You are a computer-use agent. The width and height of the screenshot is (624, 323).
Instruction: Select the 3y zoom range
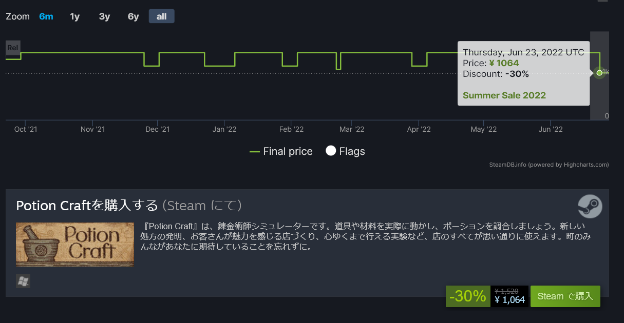[104, 16]
